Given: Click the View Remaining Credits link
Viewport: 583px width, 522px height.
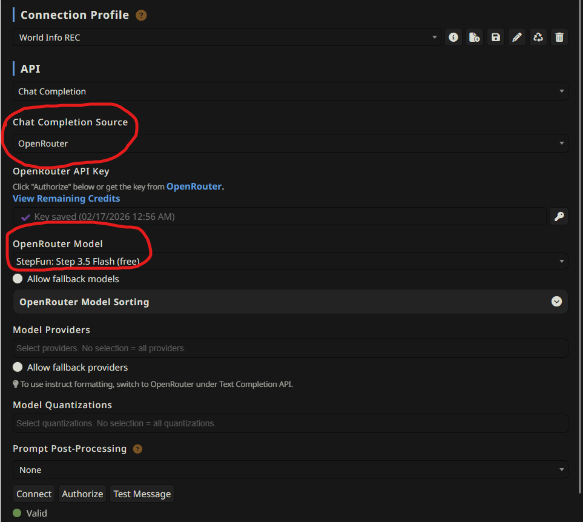Looking at the screenshot, I should (67, 199).
